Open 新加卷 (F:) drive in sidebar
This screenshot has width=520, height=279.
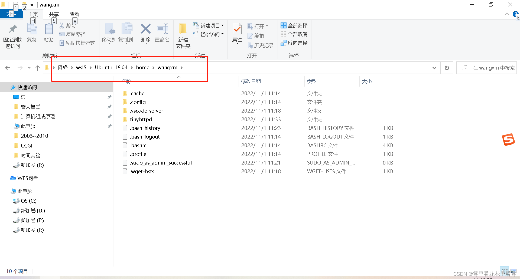32,230
